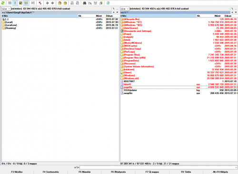Click the unpack files archive icon
The width and height of the screenshot is (238, 174).
[65, 3]
